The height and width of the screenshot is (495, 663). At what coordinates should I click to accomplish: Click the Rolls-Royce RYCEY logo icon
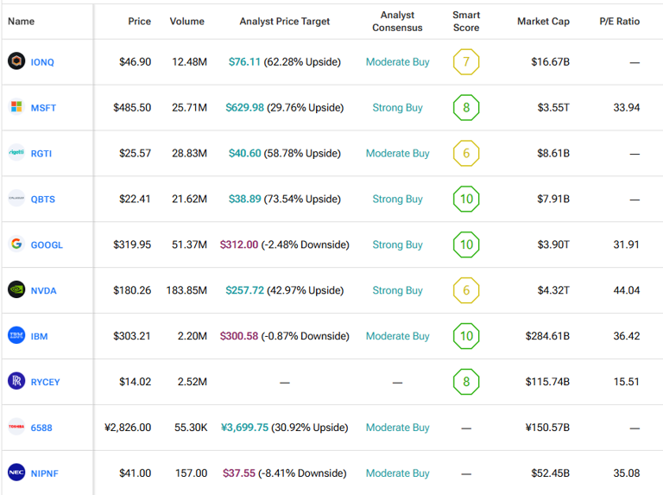tap(16, 381)
